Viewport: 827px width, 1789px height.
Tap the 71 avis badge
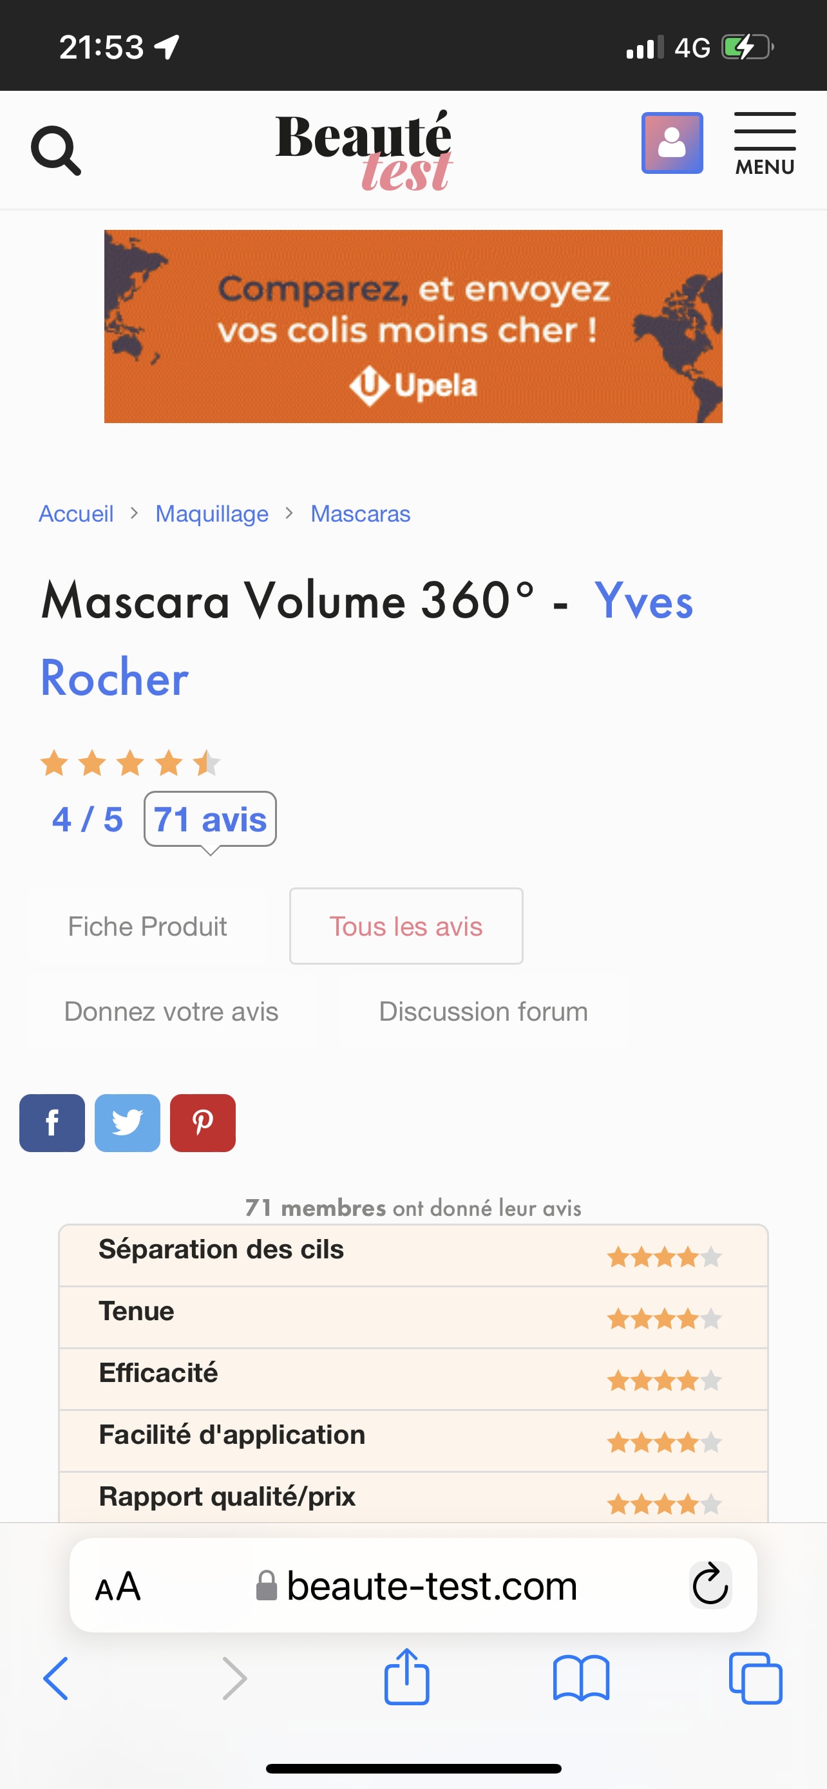(x=210, y=820)
